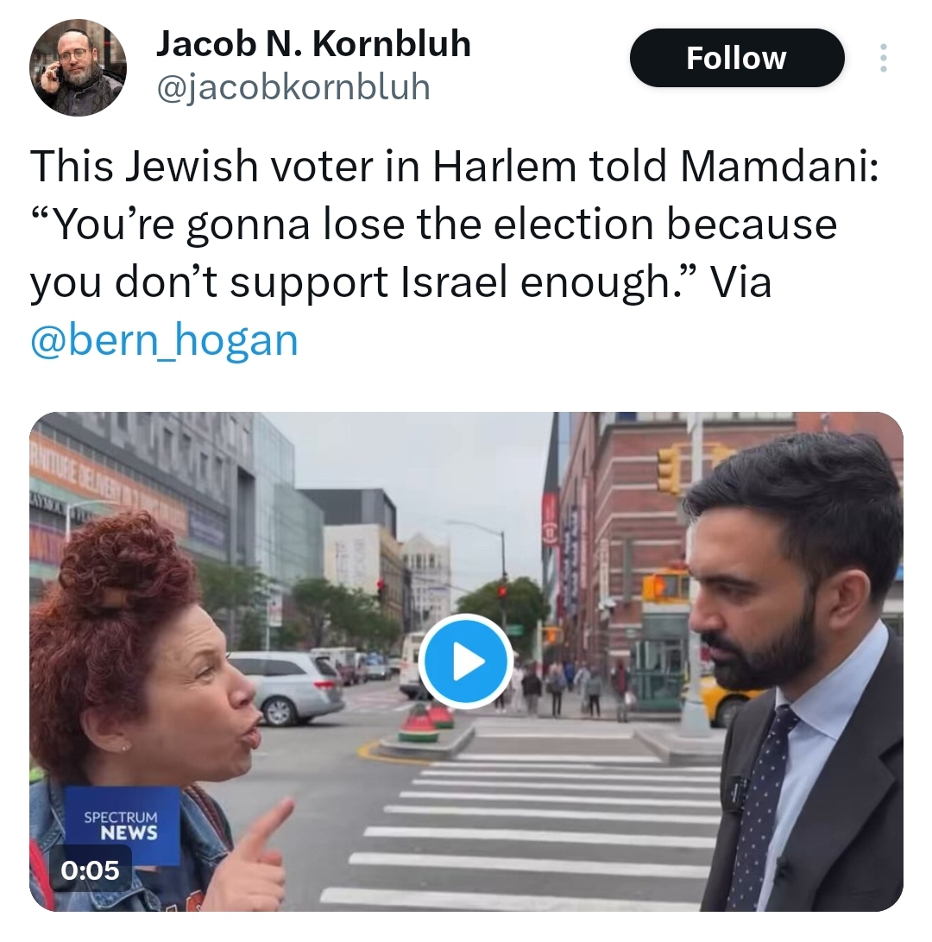Click the yellow traffic light in video

point(667,469)
